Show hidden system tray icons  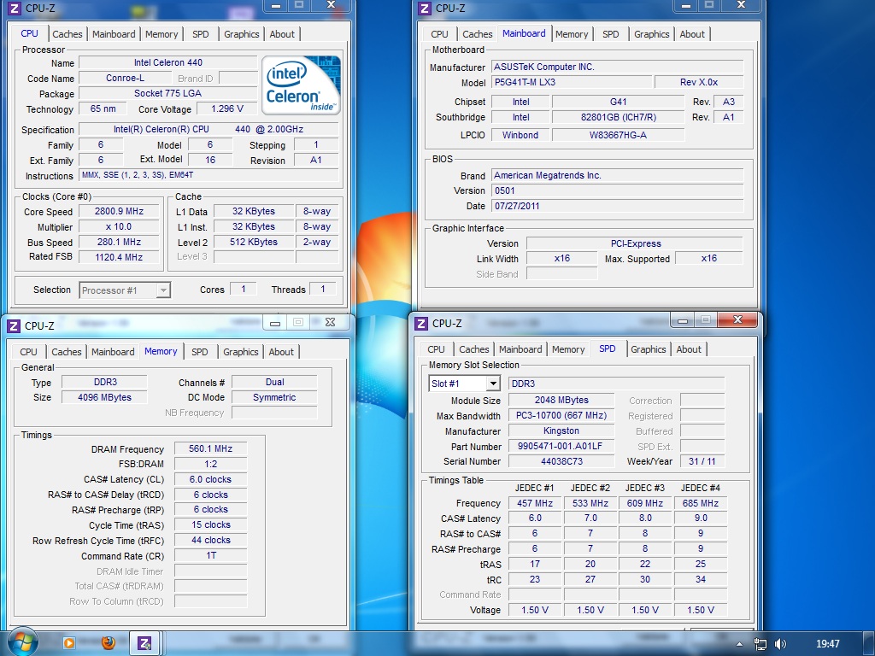741,643
